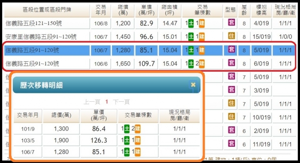Click 套 icon in 6/019 row
Image resolution: width=300 pixels, height=163 pixels.
(232, 63)
